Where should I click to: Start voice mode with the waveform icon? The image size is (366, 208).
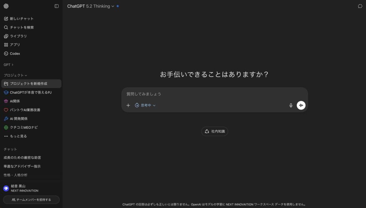301,105
